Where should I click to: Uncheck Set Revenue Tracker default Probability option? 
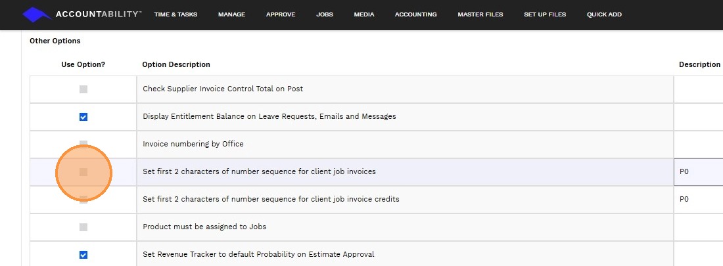point(83,255)
